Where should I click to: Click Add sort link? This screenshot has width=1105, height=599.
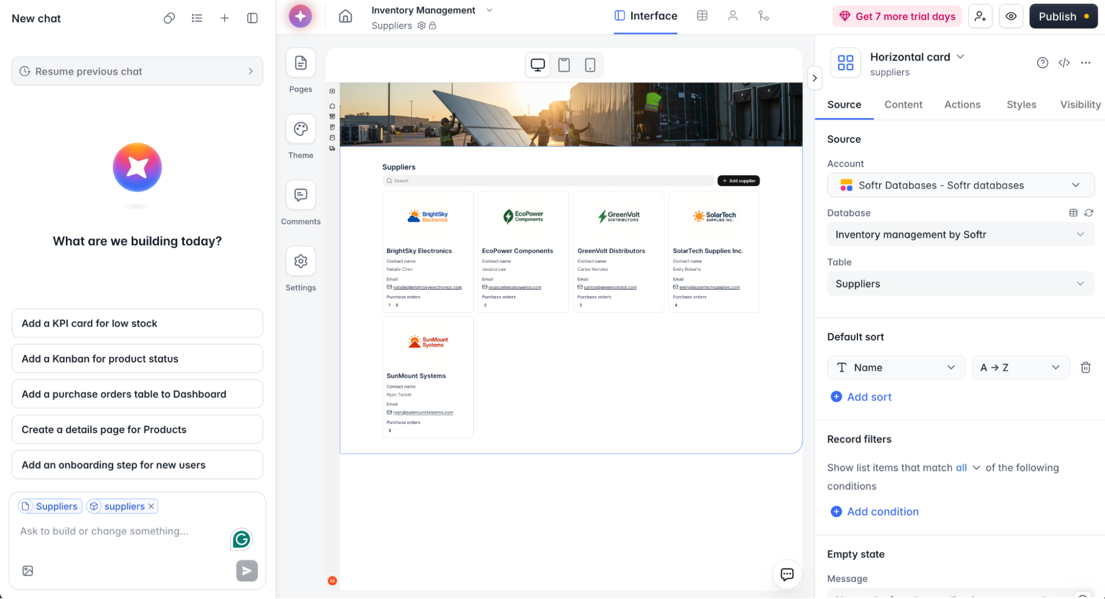coord(861,397)
